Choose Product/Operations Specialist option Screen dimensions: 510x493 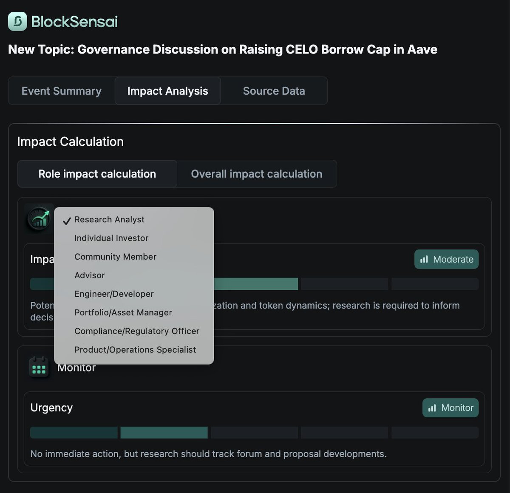click(x=134, y=350)
